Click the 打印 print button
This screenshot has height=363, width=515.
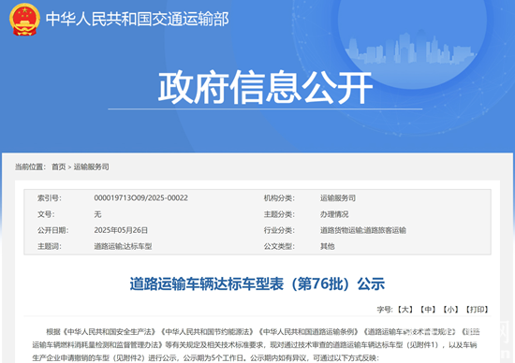477,309
